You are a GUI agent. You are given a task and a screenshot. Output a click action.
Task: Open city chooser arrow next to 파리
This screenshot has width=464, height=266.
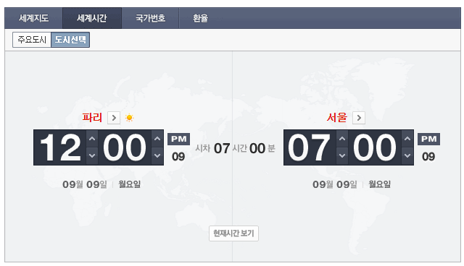click(114, 118)
